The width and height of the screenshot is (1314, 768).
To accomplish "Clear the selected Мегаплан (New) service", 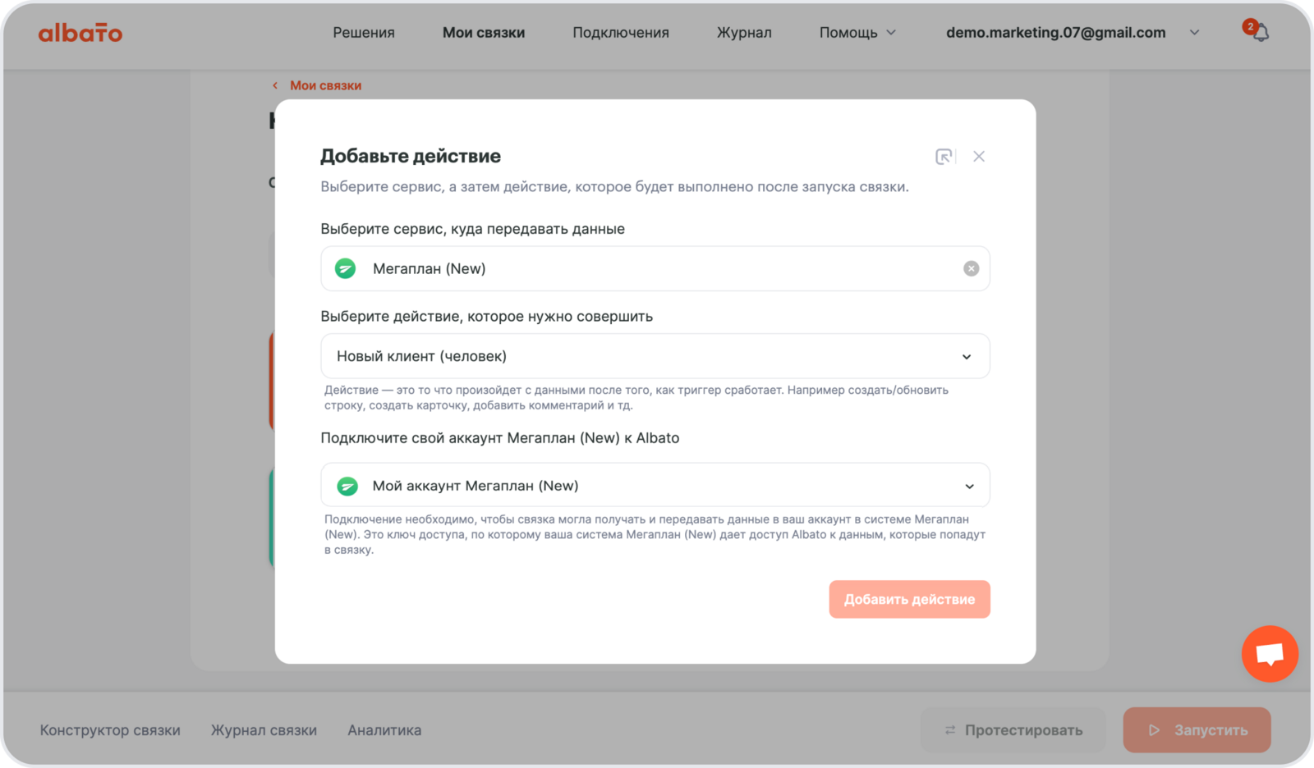I will point(971,268).
